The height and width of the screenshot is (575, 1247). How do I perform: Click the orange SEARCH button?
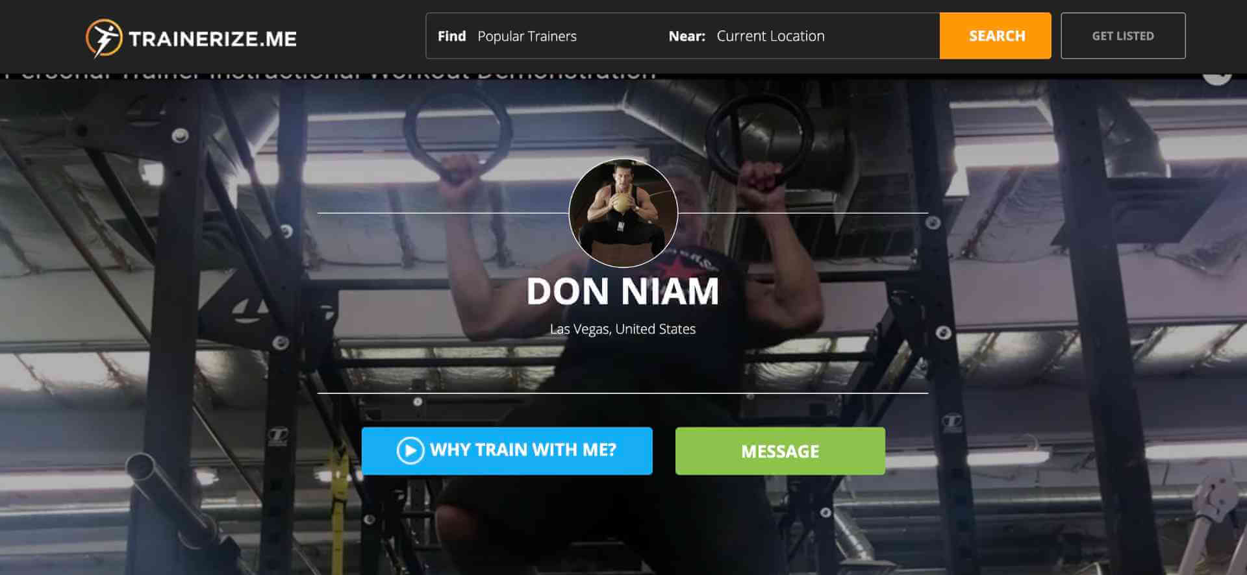[x=995, y=36]
